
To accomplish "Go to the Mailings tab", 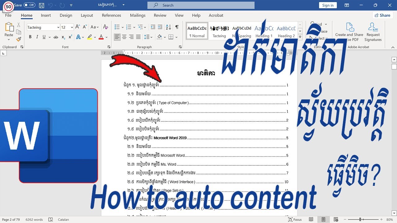I will click(x=138, y=15).
